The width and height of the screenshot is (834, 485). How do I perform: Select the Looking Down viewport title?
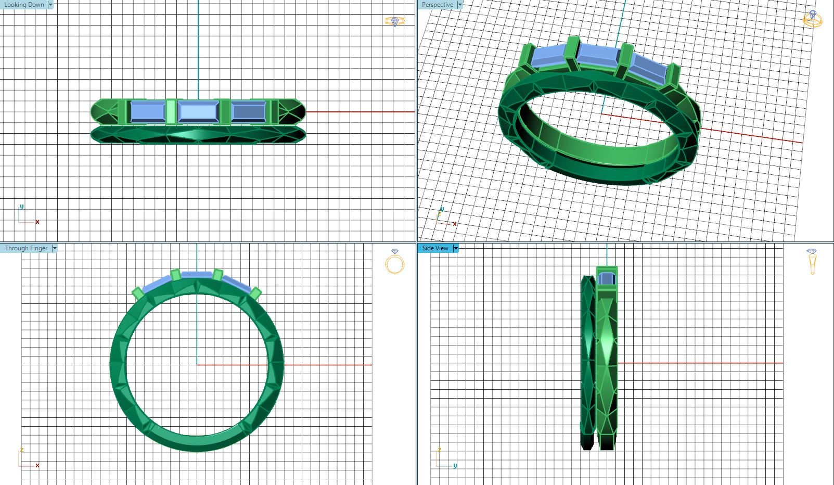click(24, 5)
